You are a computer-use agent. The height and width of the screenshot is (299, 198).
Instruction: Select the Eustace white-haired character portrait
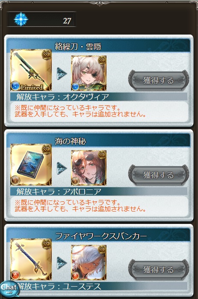tap(89, 262)
